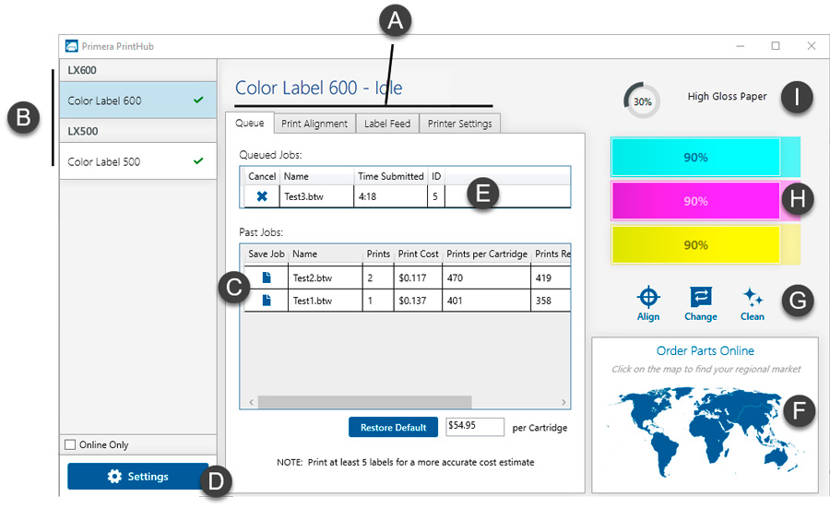Click the 401 prints per cartridge cell
The image size is (830, 508).
coord(486,301)
